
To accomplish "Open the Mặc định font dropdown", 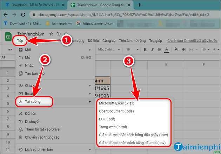I will tap(109, 49).
